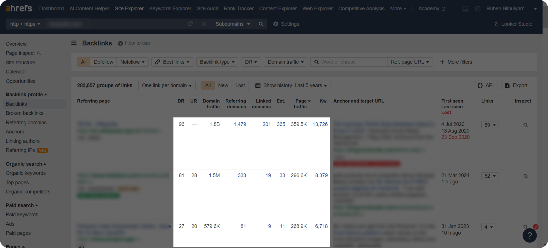This screenshot has width=548, height=248.
Task: Inspect the row first seen 21 Mar 2024
Action: click(x=525, y=176)
